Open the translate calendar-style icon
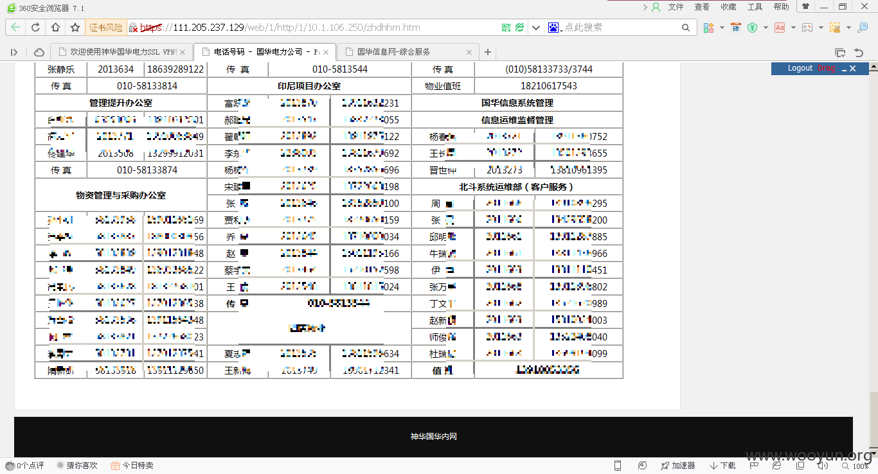This screenshot has width=878, height=474. 735,28
